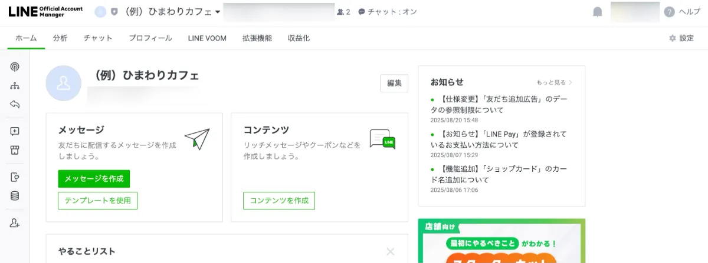Click the テンプレートを使用 button
This screenshot has height=263, width=708.
pos(97,201)
